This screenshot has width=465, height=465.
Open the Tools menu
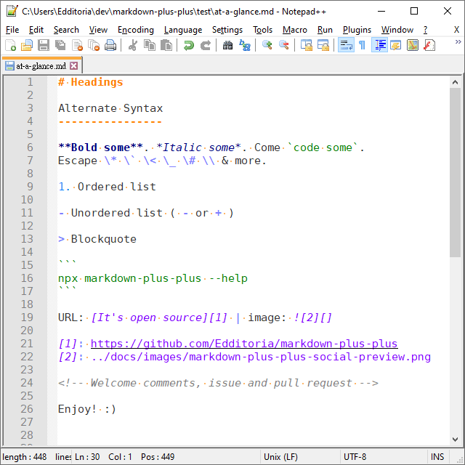click(x=262, y=30)
